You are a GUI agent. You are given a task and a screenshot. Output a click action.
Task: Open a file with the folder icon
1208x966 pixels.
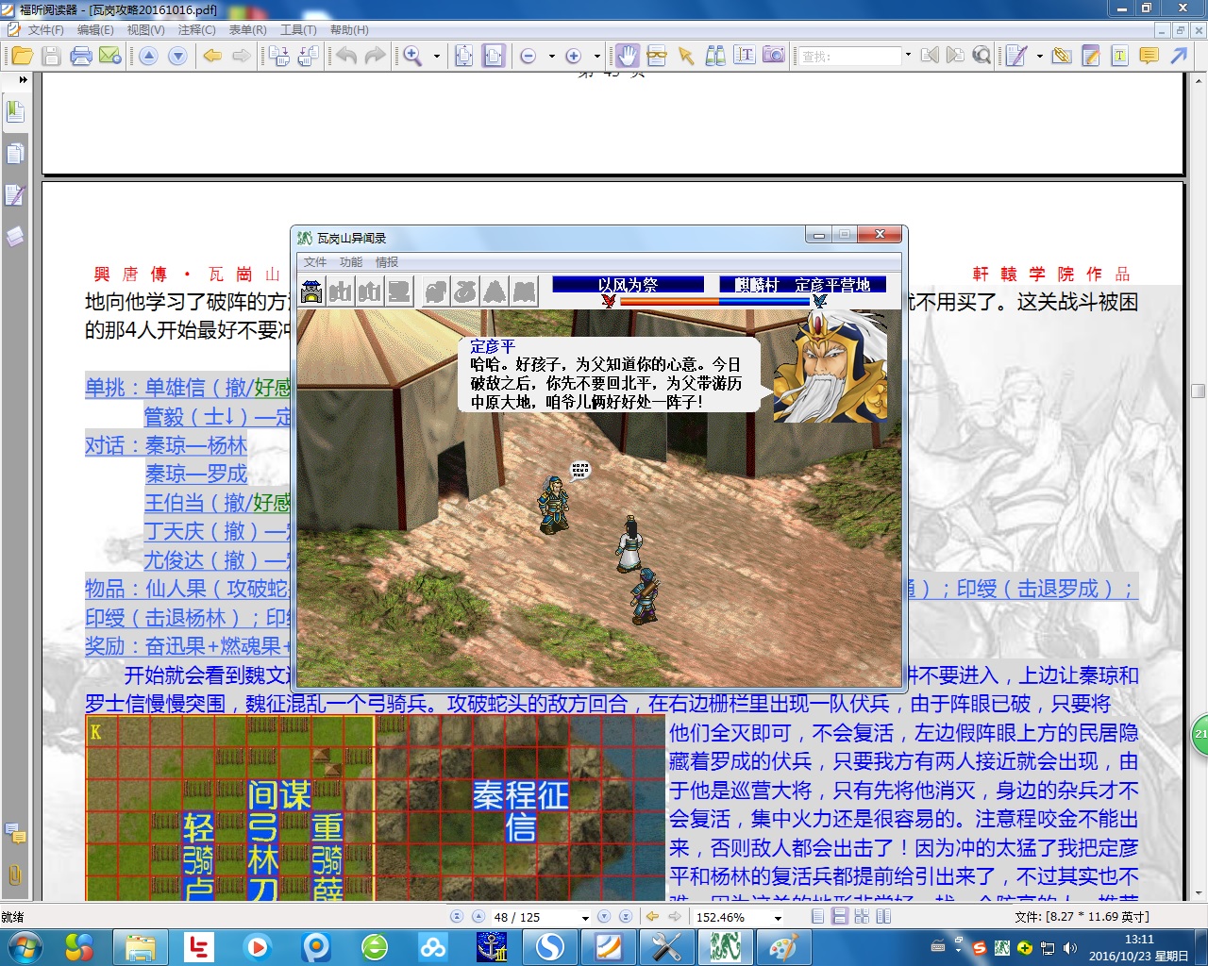pyautogui.click(x=22, y=56)
